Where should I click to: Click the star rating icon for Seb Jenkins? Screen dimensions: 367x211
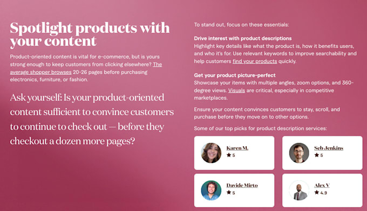pos(317,155)
